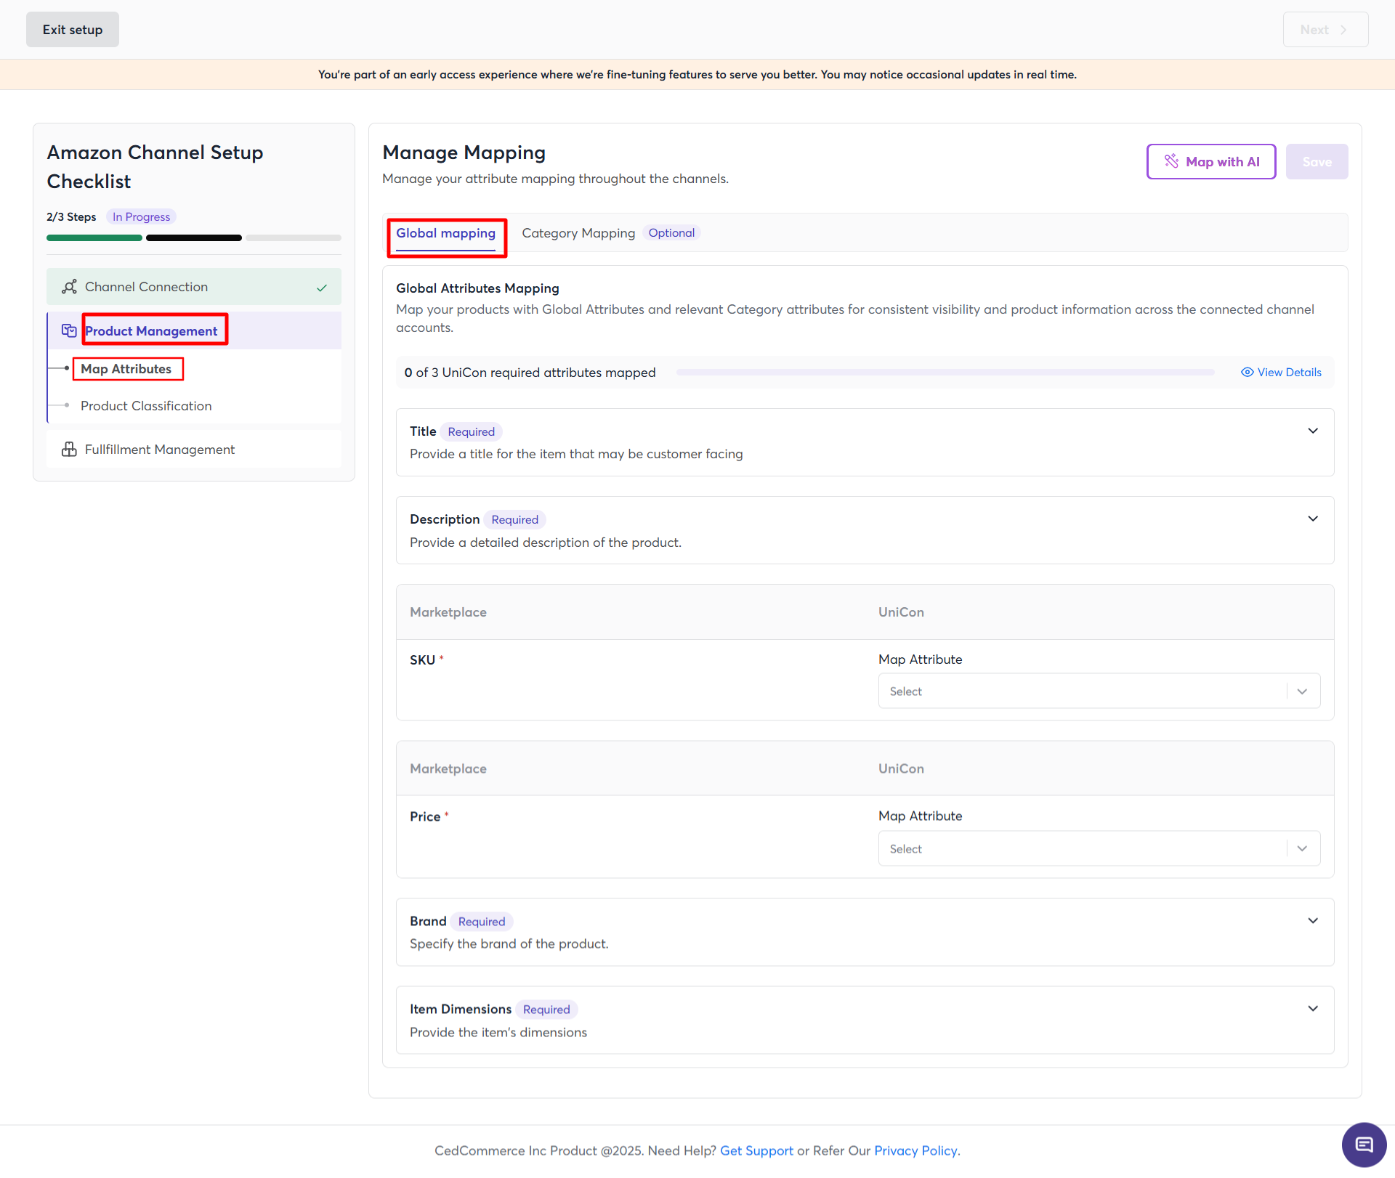Open the Get Support link
1395x1178 pixels.
coord(756,1150)
